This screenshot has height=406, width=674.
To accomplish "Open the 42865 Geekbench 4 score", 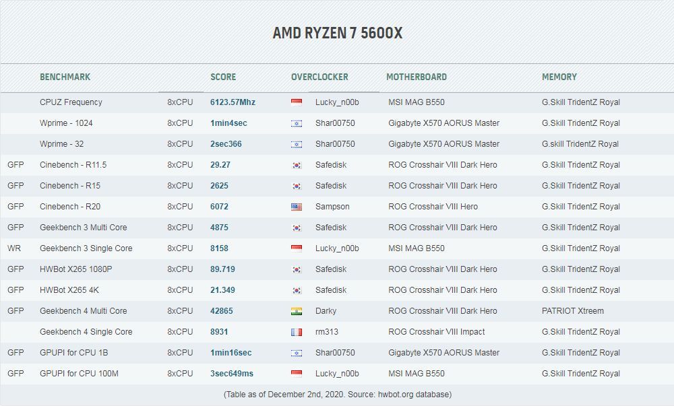I will click(x=221, y=310).
